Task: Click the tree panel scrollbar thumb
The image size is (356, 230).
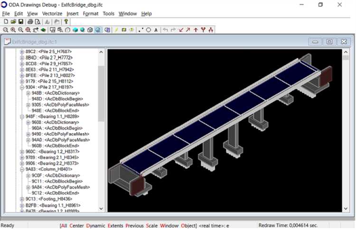Action: pos(101,94)
